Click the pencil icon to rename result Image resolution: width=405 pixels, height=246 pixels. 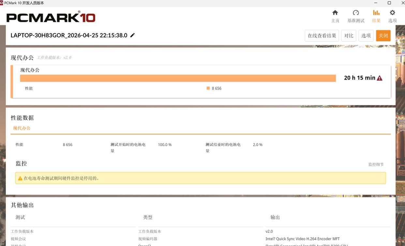click(x=132, y=35)
